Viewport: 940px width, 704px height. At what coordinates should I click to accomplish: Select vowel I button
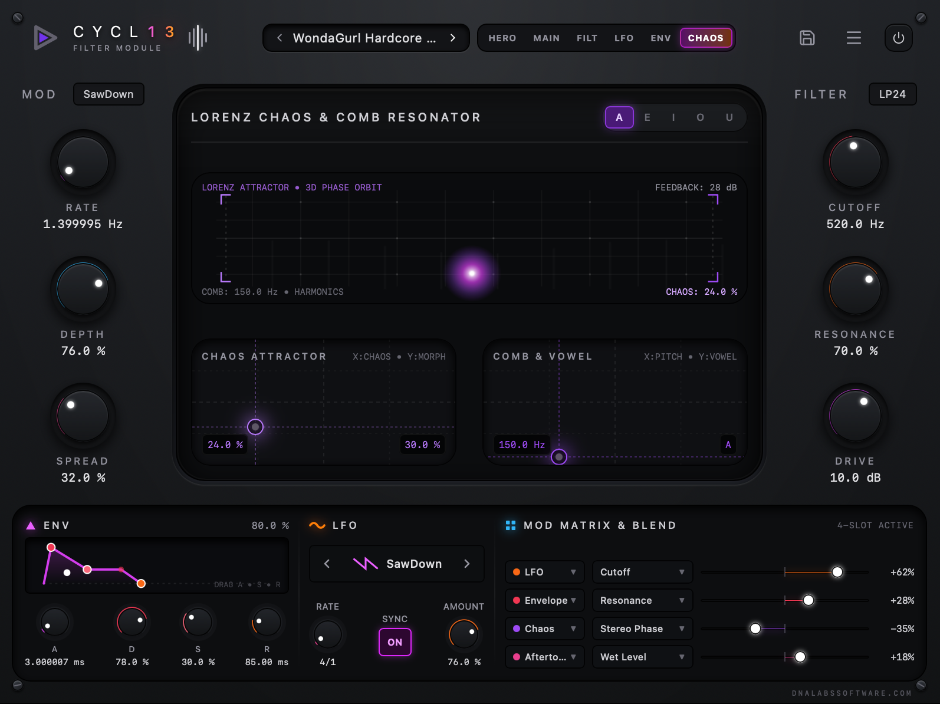coord(673,117)
